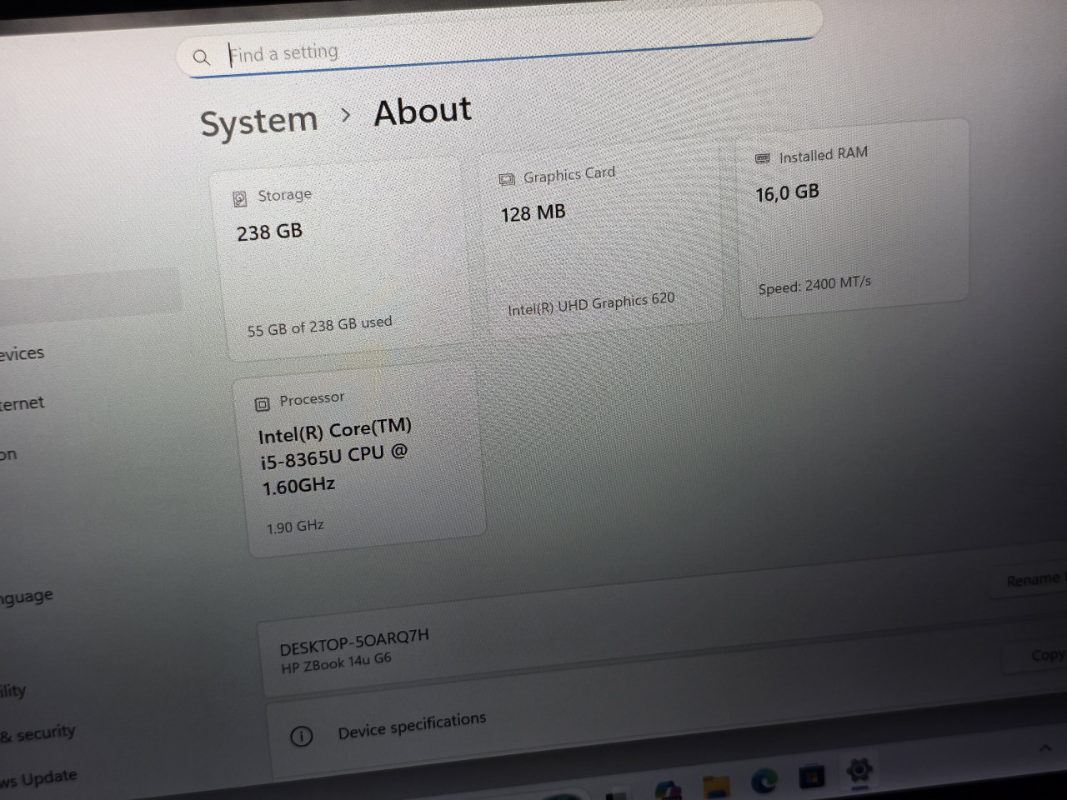Go back to System in the breadcrumb

[x=258, y=122]
